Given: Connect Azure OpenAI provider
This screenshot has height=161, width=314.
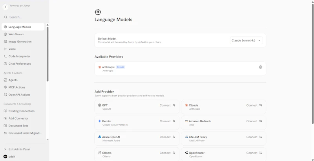Looking at the screenshot, I should point(168,137).
